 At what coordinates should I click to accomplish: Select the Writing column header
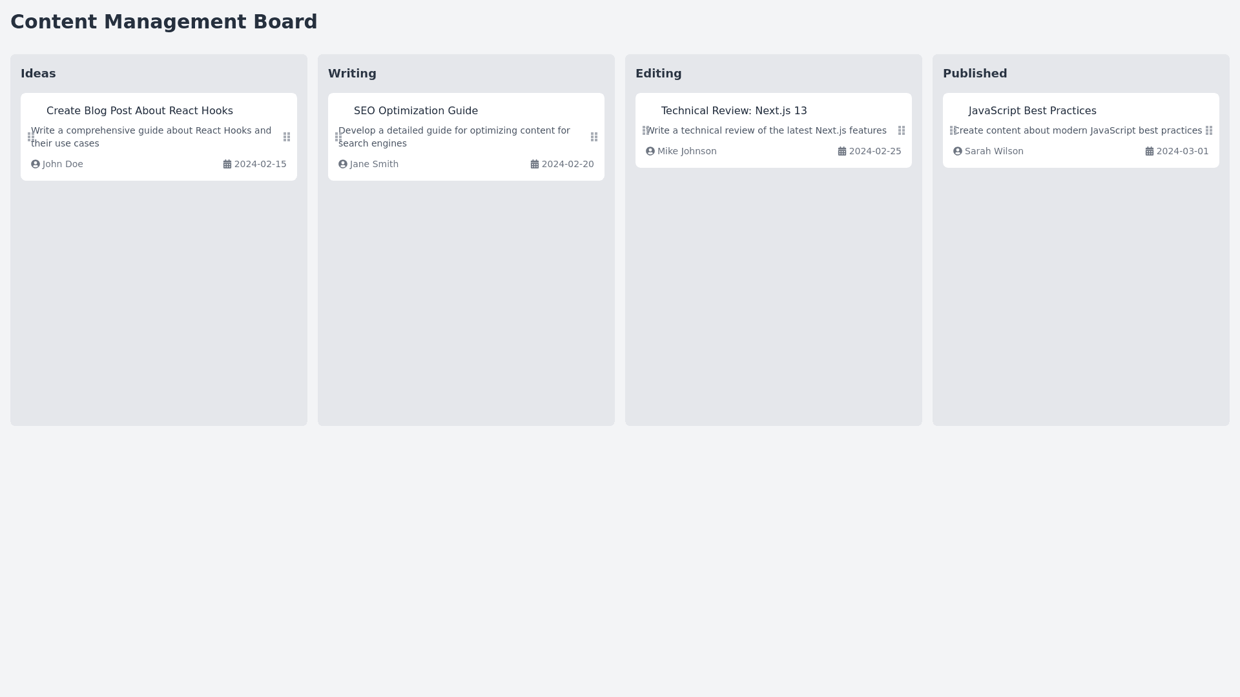[352, 74]
